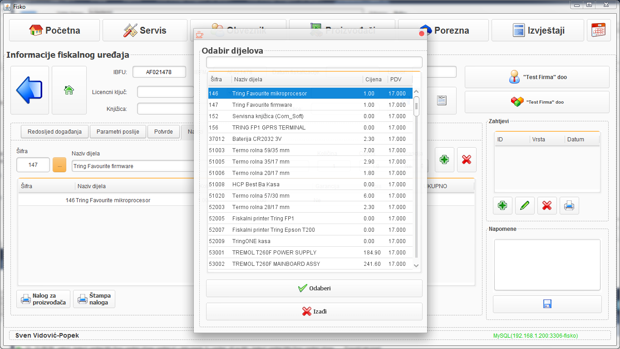Select Termo rolna 57/30 mm row
This screenshot has width=620, height=349.
(310, 195)
